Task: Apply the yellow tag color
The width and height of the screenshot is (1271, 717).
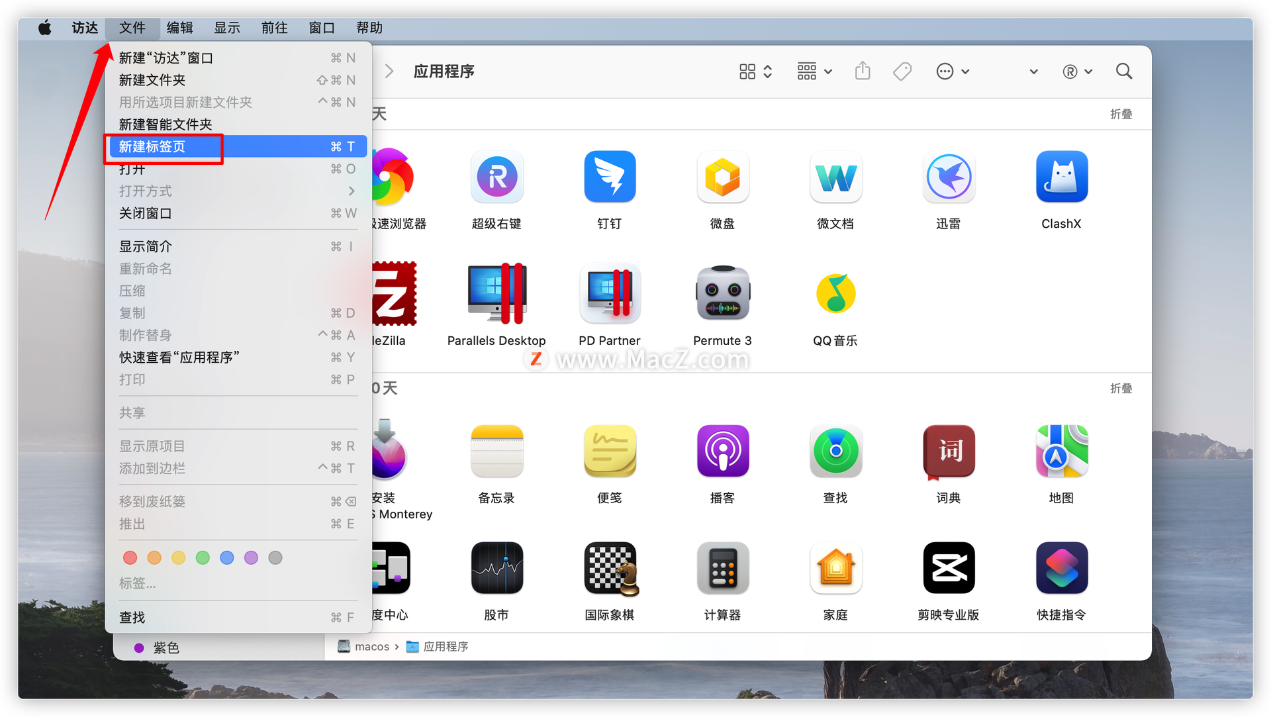Action: (179, 557)
